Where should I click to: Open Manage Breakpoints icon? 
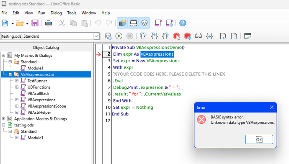click(x=188, y=36)
